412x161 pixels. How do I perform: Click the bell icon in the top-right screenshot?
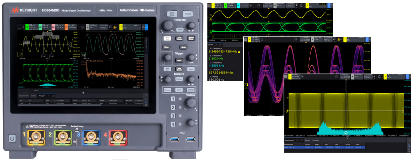(301, 6)
